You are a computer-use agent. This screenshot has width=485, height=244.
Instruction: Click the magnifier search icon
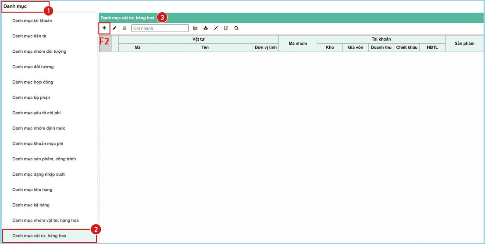[236, 28]
